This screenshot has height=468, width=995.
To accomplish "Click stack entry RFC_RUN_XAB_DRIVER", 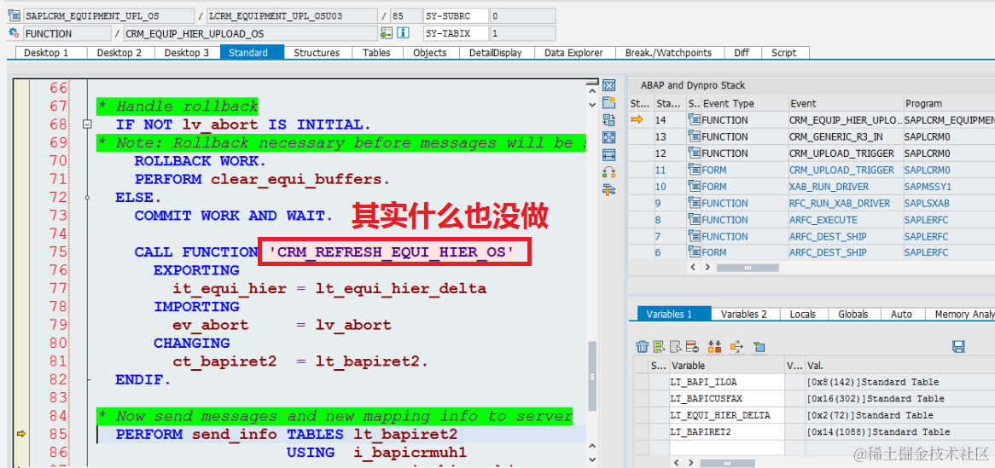I will pos(840,203).
